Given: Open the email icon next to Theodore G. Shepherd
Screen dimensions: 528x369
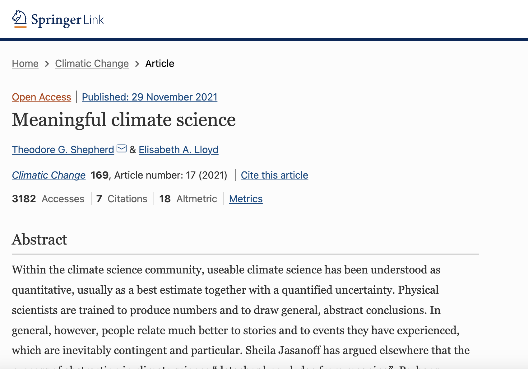Looking at the screenshot, I should [122, 148].
